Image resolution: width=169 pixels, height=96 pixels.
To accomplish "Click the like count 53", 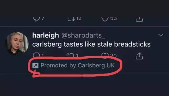I will [x=114, y=19].
